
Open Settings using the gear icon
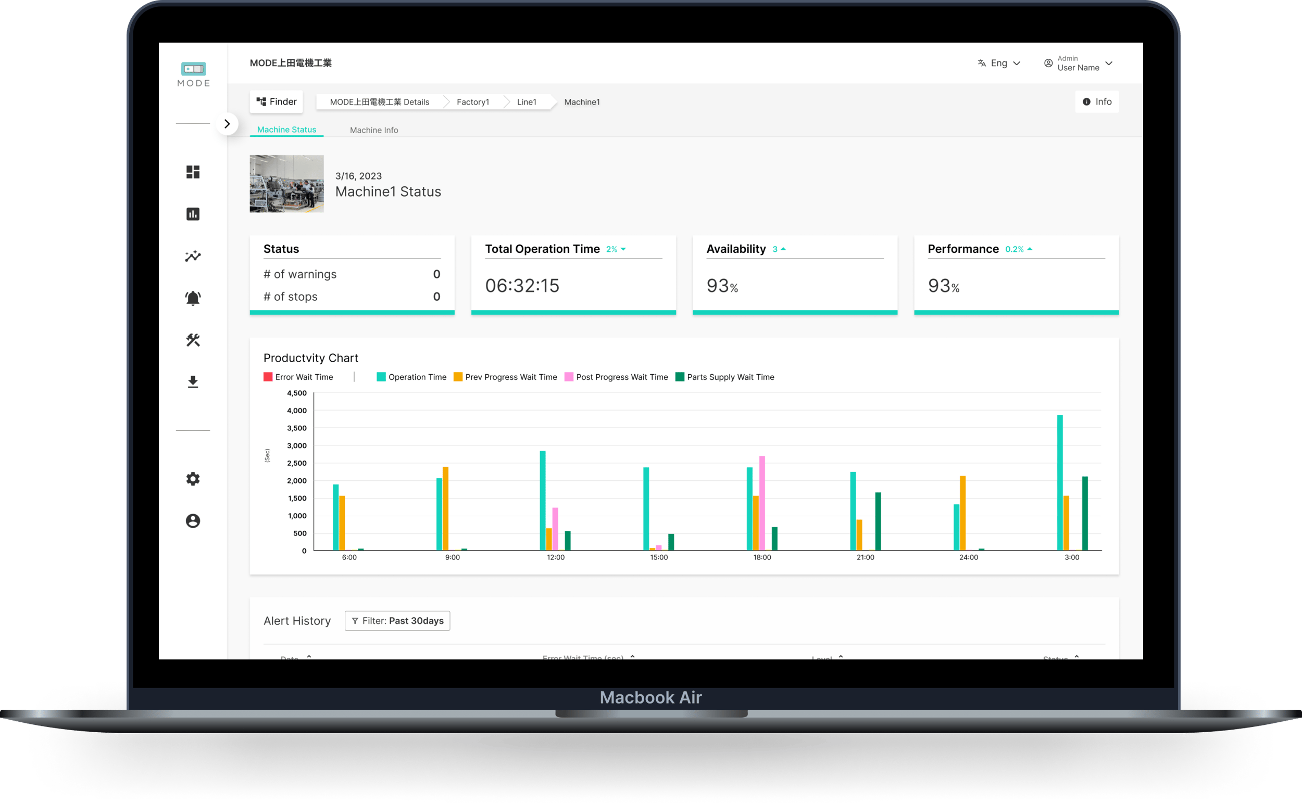[193, 478]
